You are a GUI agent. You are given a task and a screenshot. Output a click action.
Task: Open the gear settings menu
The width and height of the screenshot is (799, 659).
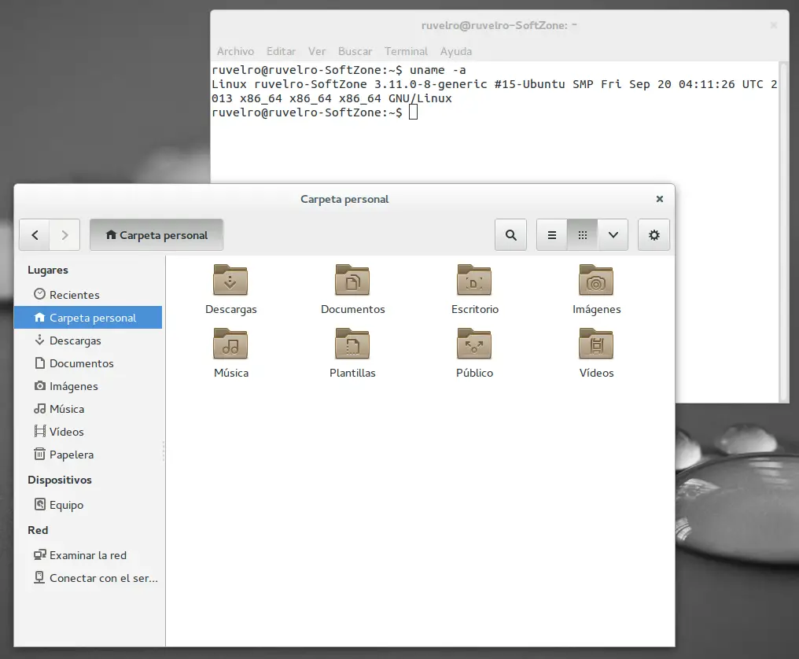click(x=654, y=234)
